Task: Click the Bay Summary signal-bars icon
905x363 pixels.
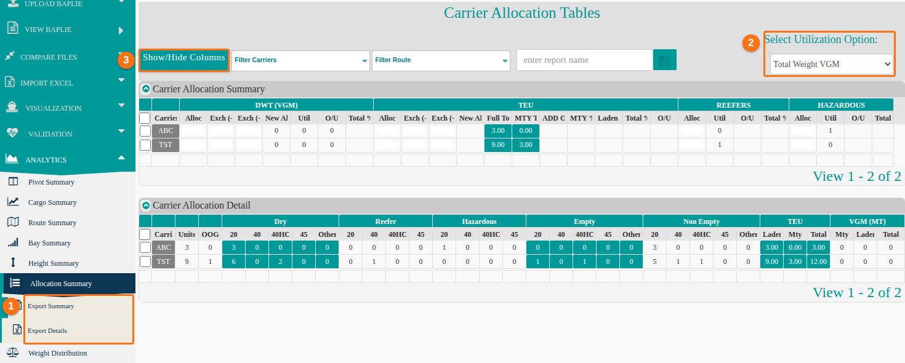Action: [x=13, y=242]
